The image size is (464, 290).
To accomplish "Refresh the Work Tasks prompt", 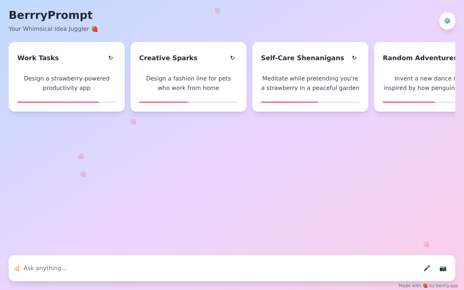I will pos(111,58).
